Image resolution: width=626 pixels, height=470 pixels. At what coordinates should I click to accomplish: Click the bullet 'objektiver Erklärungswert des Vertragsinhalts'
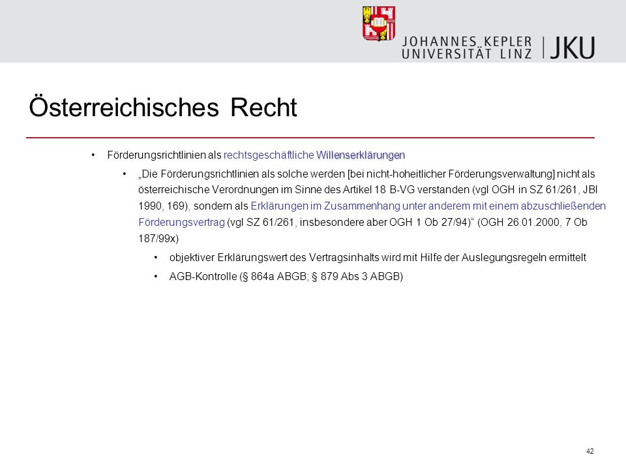pos(275,257)
